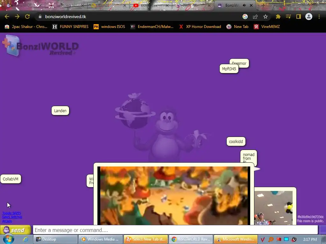Open XP Horror Download bookmark
This screenshot has width=326, height=244.
(200, 27)
